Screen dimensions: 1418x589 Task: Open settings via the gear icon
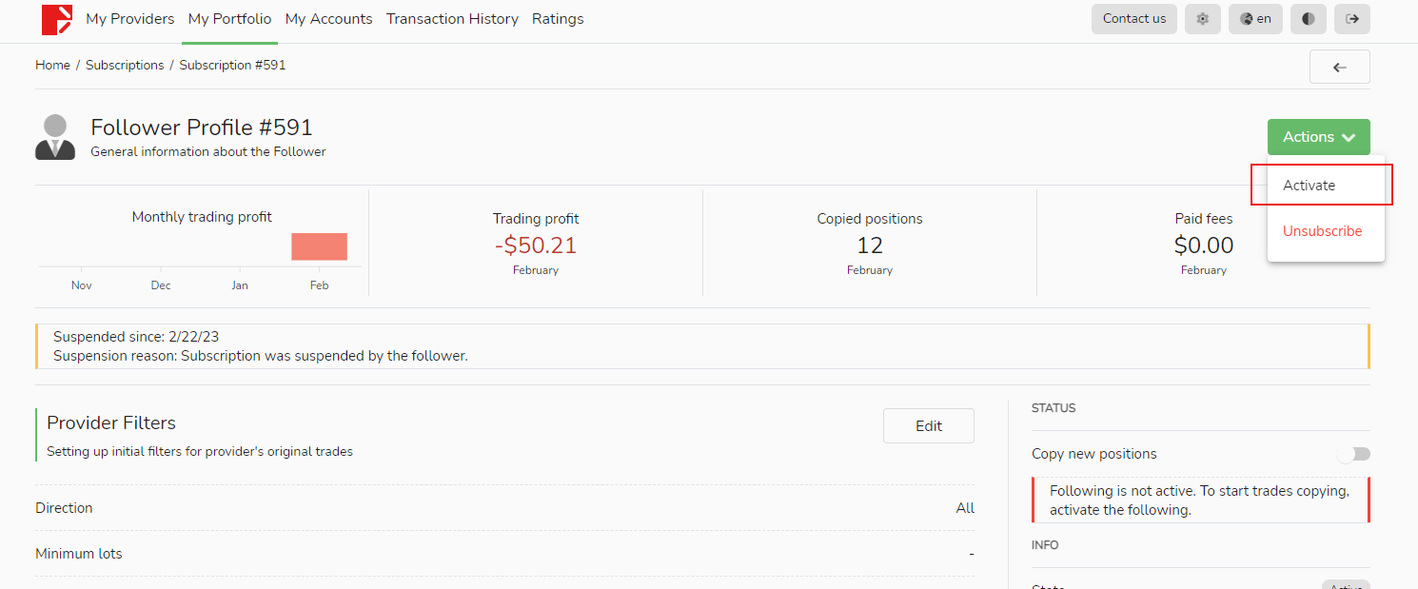point(1203,19)
